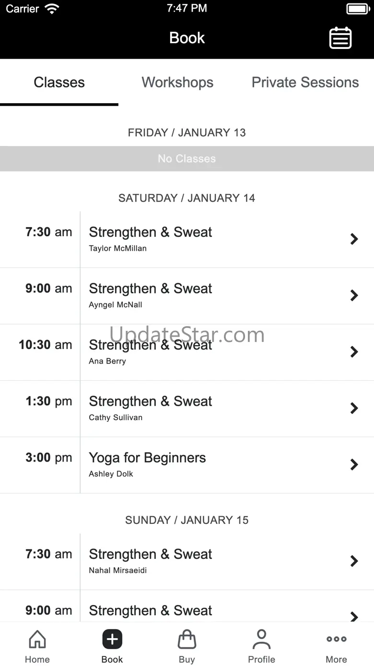Screen dimensions: 374x666
Task: Expand Nahal Mirsaeidi's Sunday class chevron
Action: [x=354, y=561]
